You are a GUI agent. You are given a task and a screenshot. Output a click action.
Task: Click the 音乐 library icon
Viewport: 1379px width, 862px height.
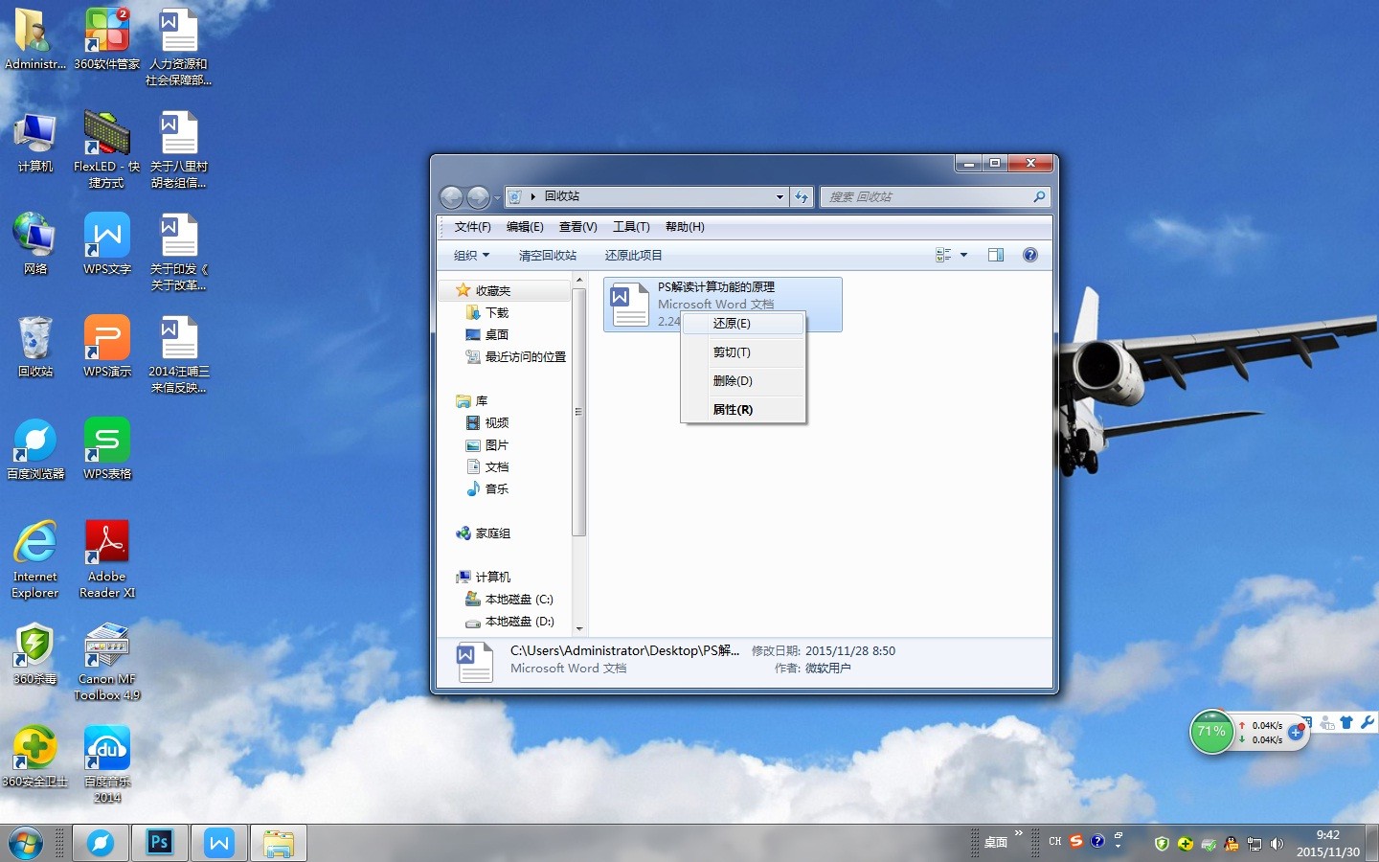(473, 489)
